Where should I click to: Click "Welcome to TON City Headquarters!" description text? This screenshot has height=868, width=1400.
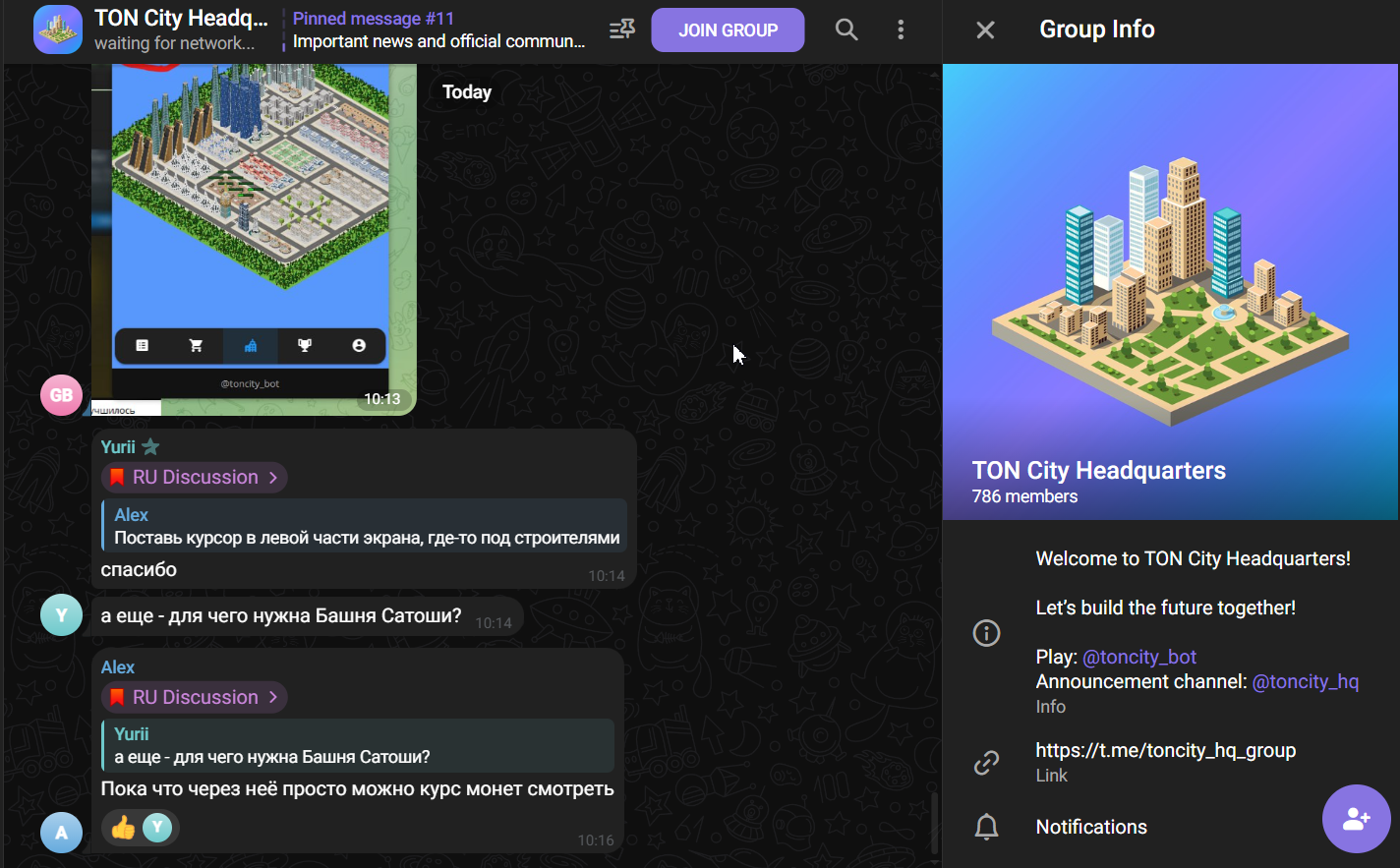1194,559
